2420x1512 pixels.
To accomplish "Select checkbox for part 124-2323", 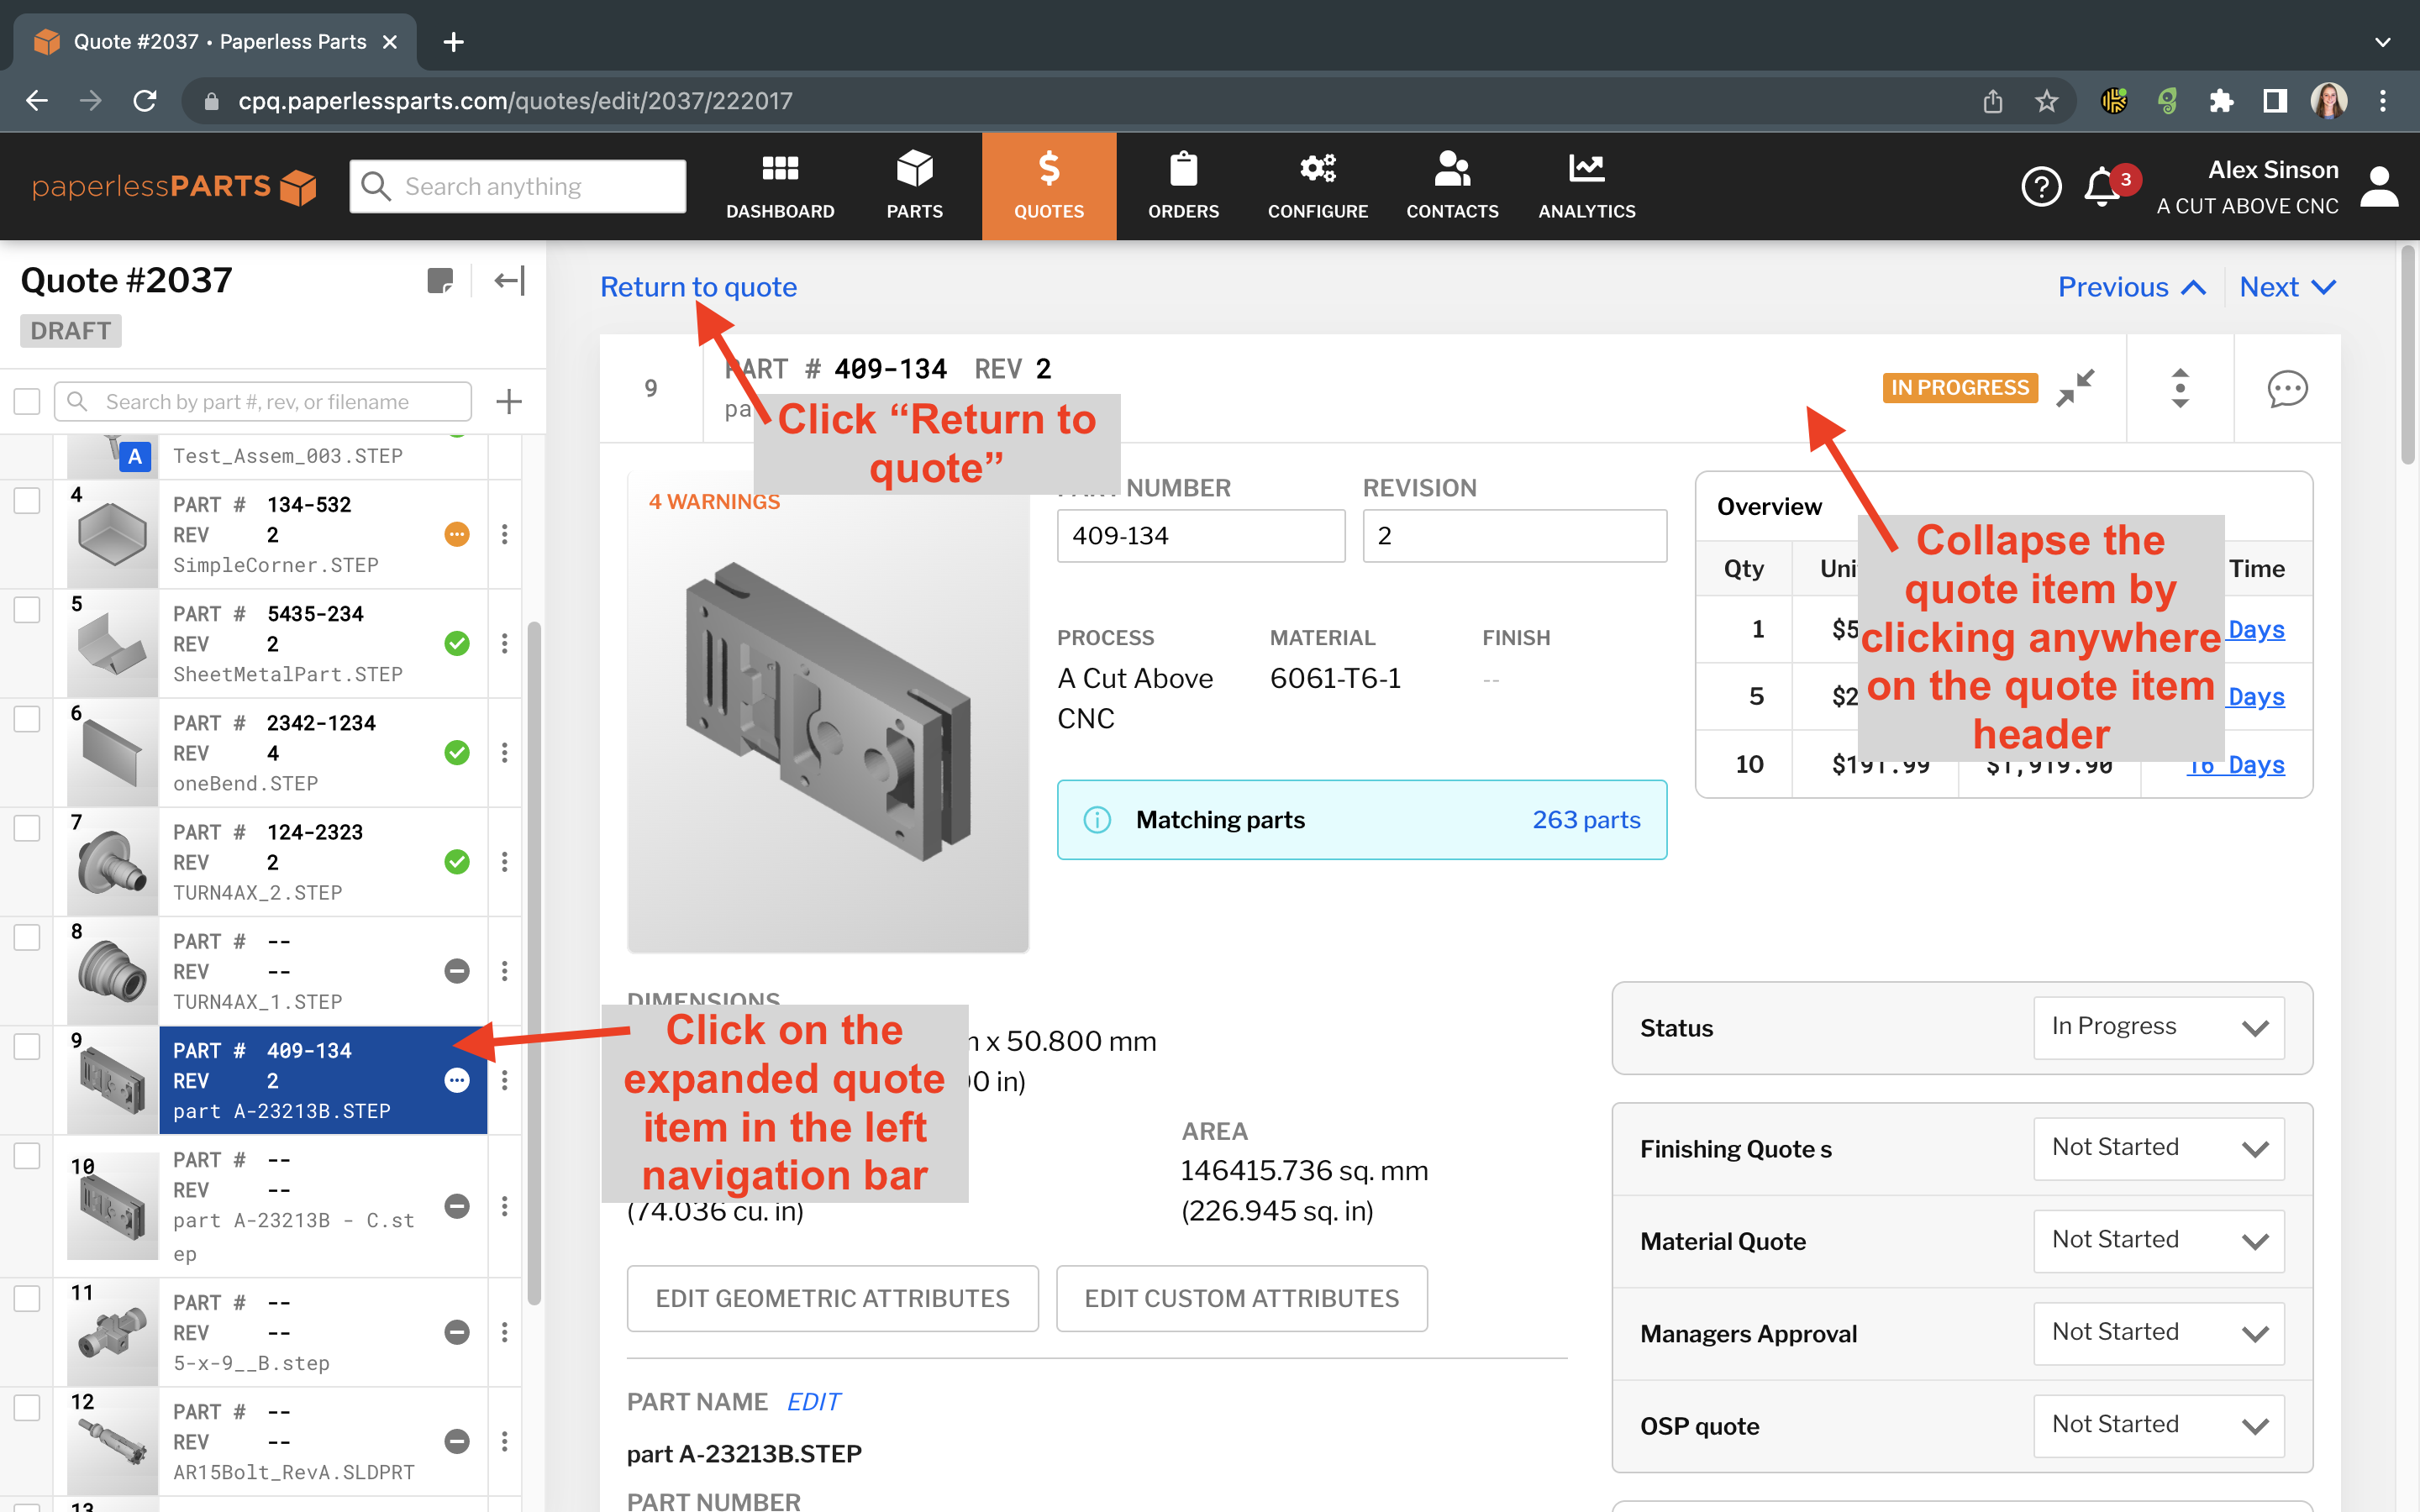I will (27, 828).
